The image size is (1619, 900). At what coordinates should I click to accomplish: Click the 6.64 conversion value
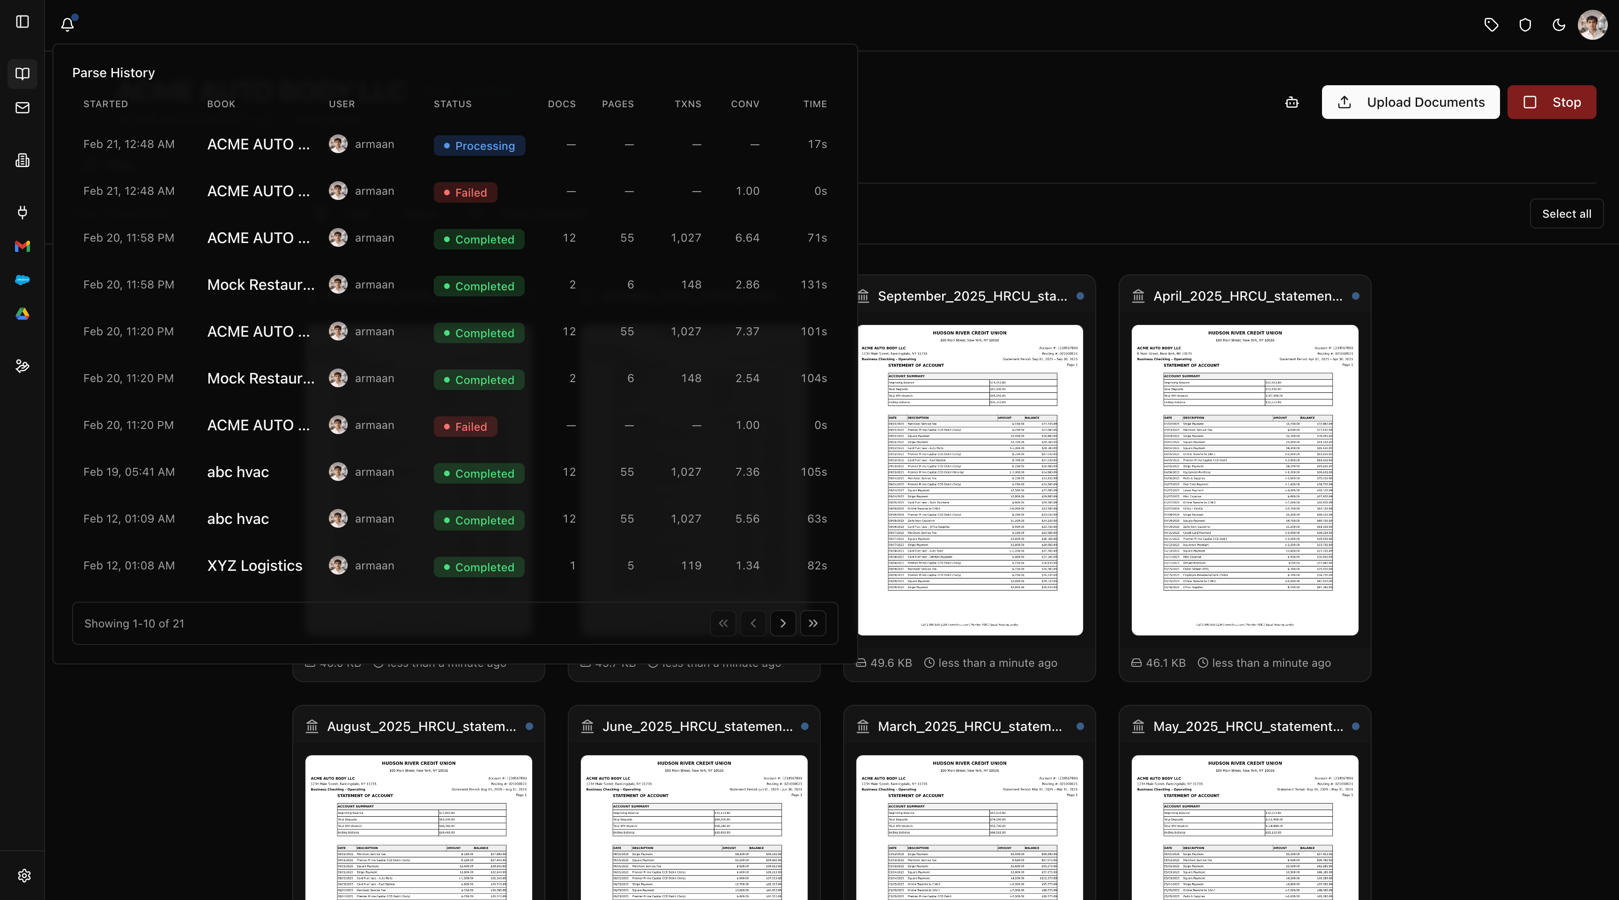click(x=747, y=237)
